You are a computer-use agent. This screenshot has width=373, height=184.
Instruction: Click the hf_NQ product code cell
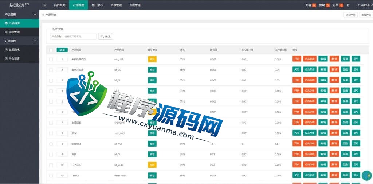pyautogui.click(x=118, y=144)
